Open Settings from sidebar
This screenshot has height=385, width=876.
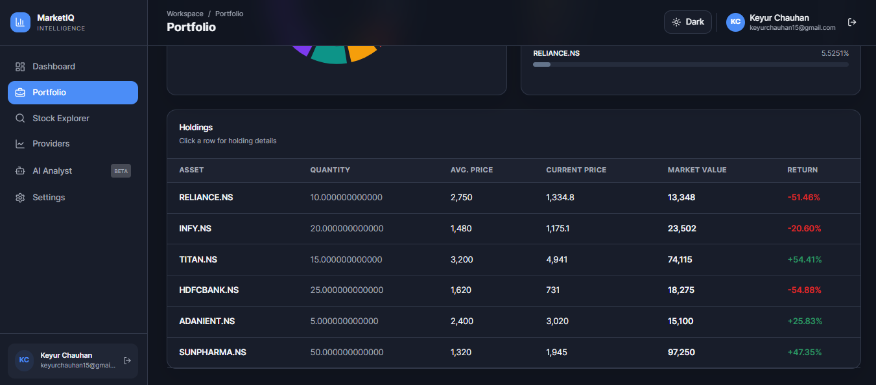click(73, 198)
